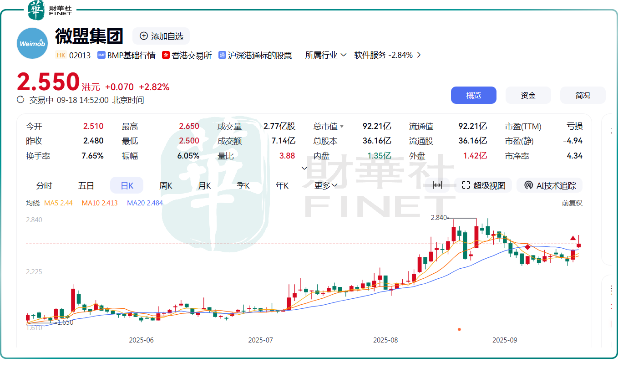This screenshot has width=618, height=368.
Task: Click the 香港交易所 red exchange icon
Action: click(166, 55)
